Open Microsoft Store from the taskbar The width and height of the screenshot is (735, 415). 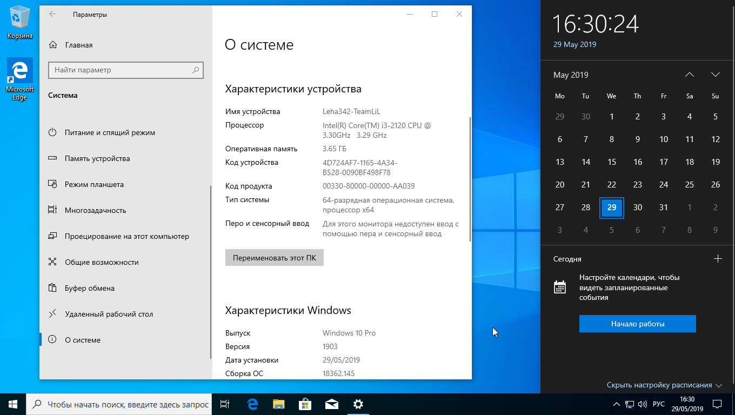click(305, 404)
